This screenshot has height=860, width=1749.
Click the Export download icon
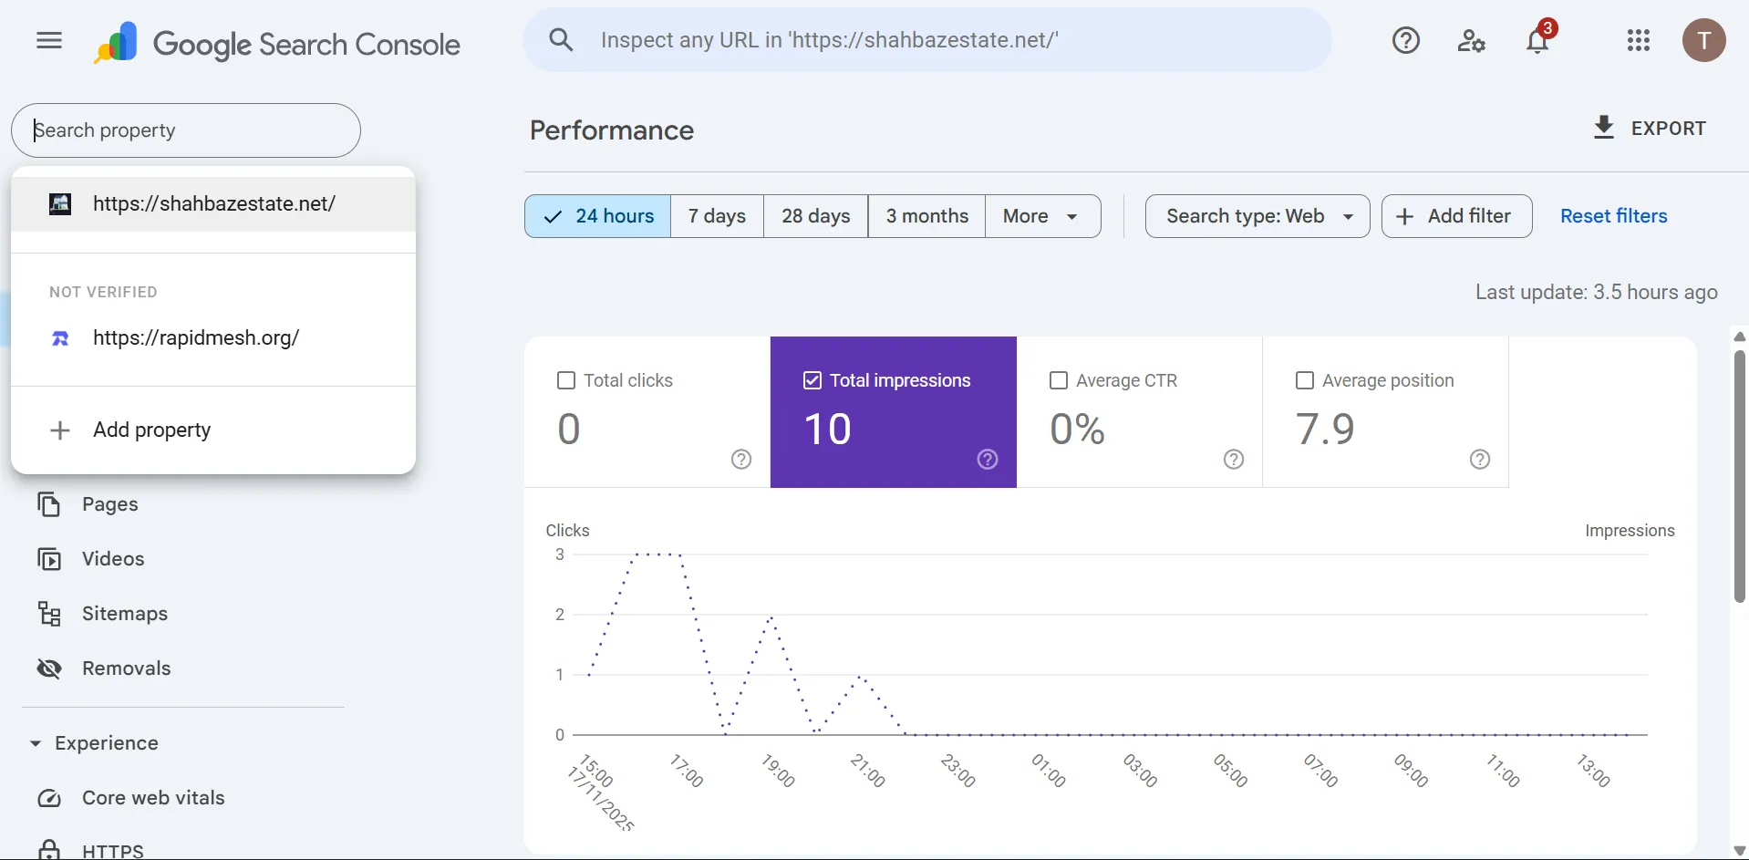point(1603,128)
